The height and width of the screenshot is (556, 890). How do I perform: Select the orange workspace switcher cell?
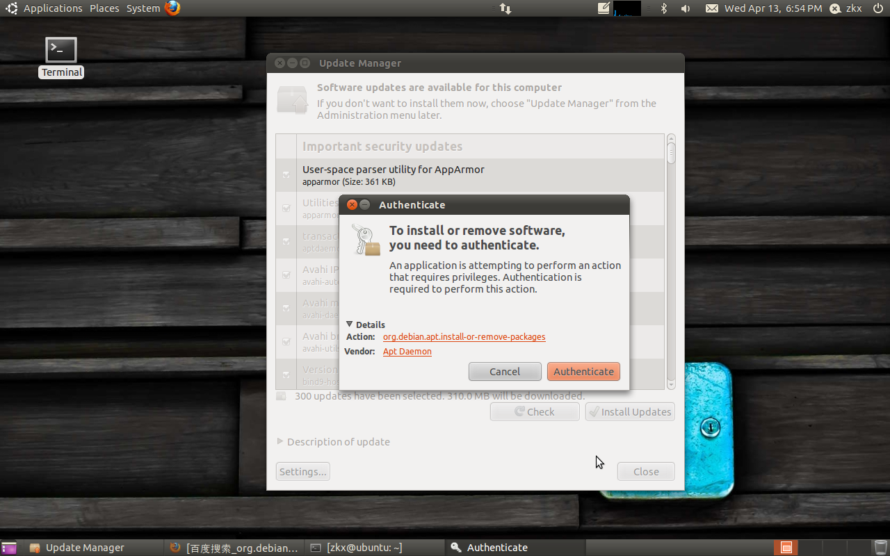click(786, 548)
